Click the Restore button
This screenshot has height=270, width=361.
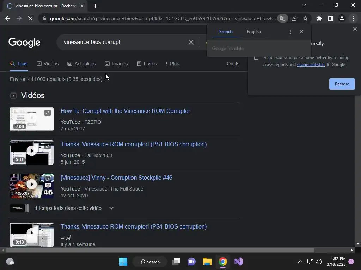click(x=342, y=84)
